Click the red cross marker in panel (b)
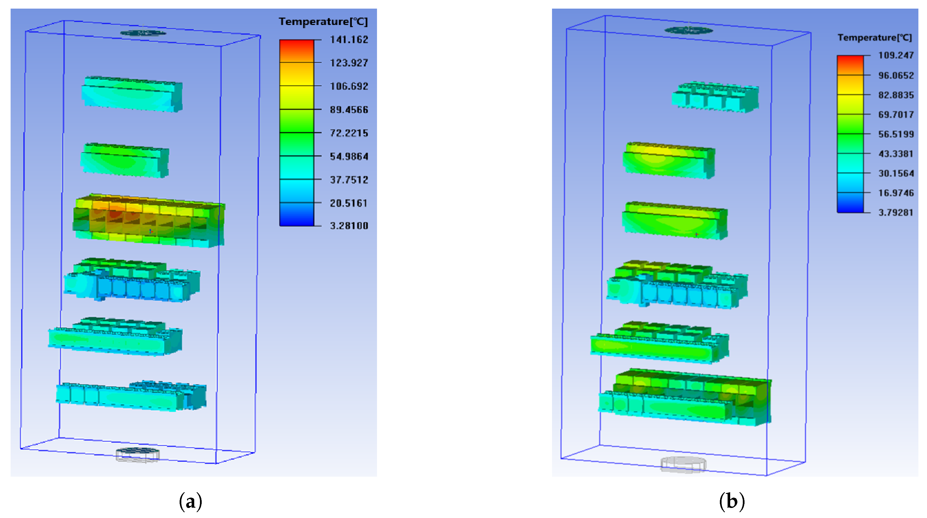Viewport: 927px width, 518px height. pos(697,234)
